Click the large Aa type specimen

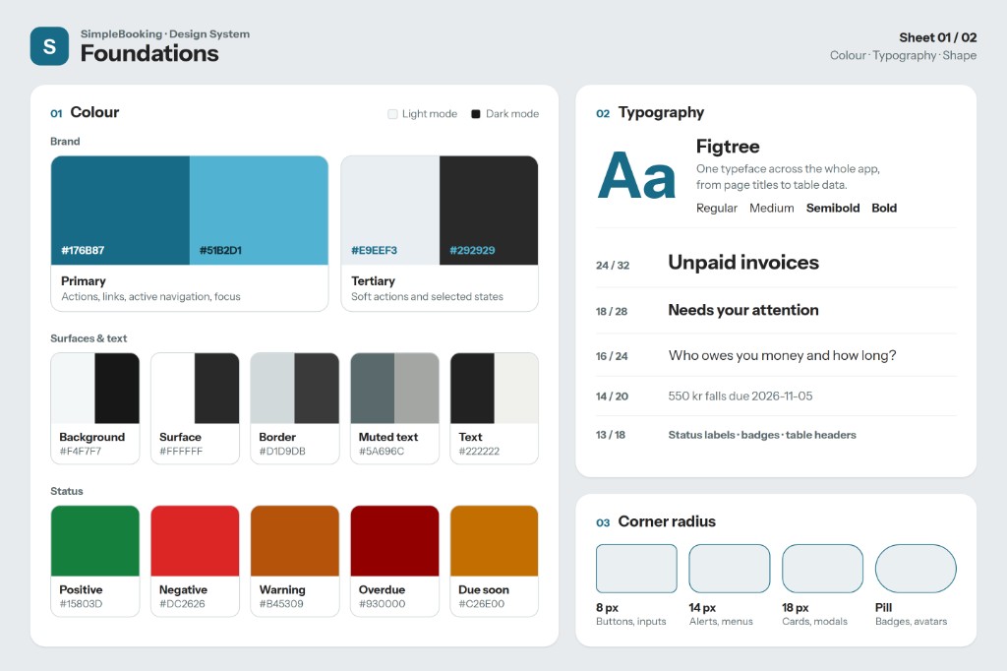[636, 175]
